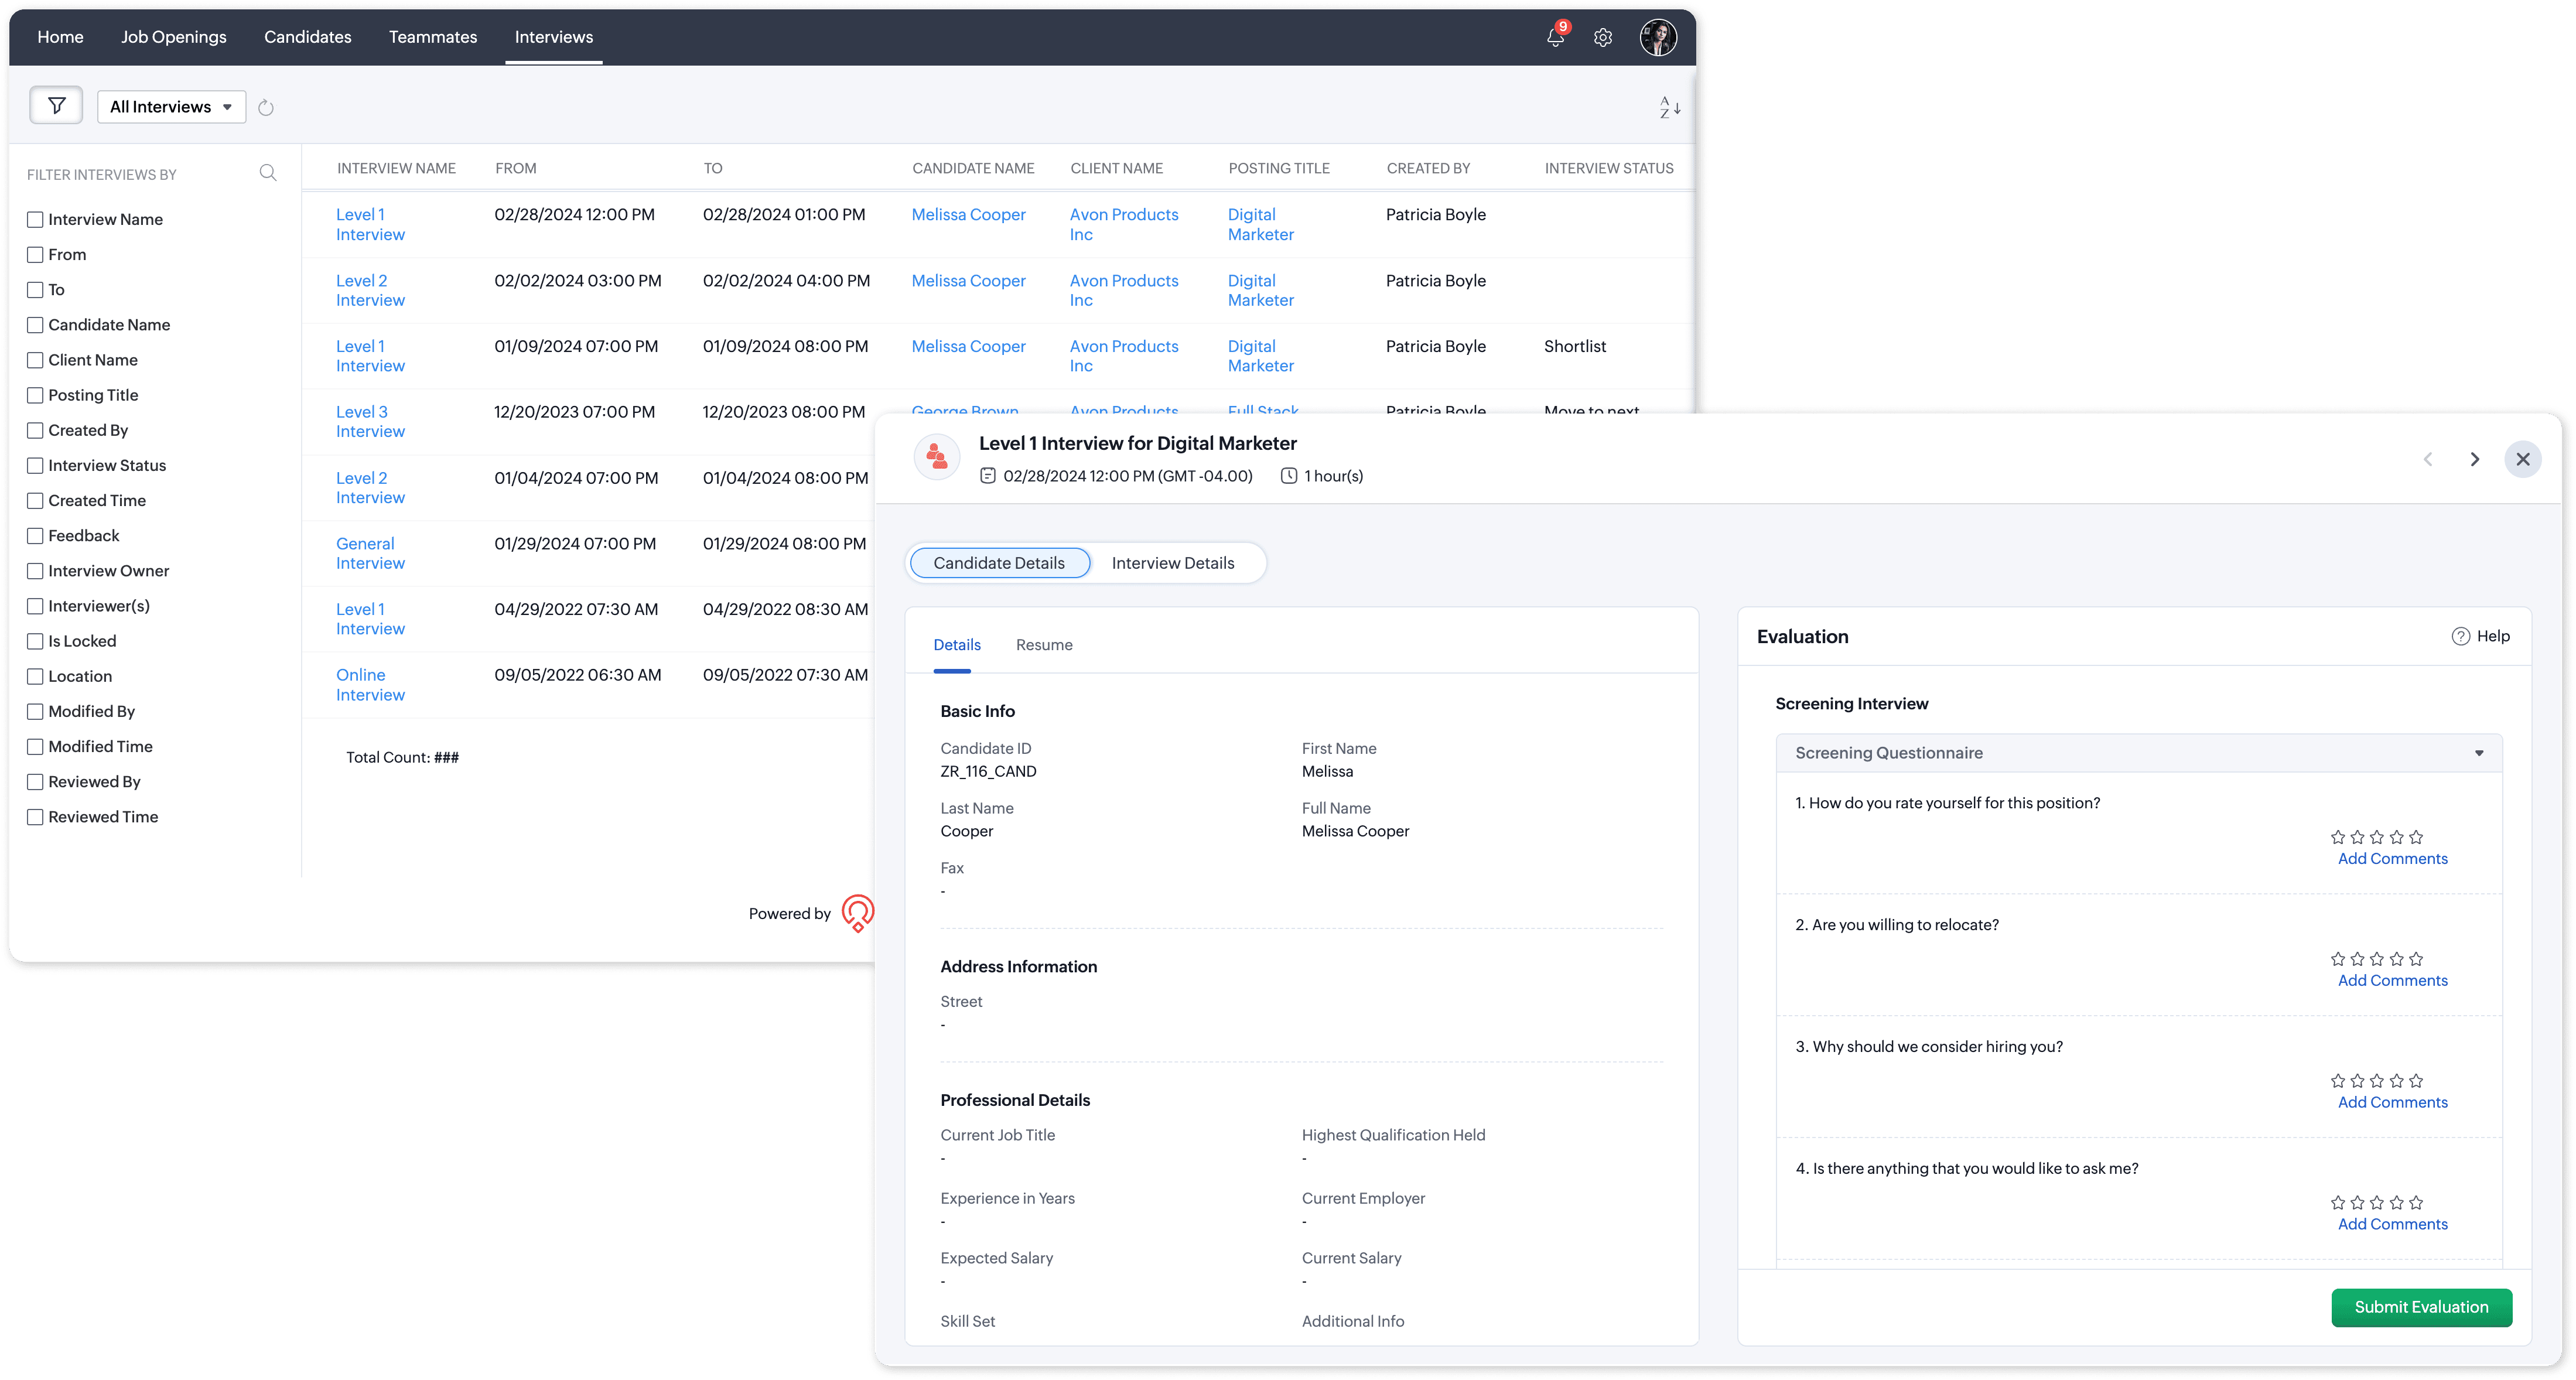
Task: Click the refresh icon beside All Interviews
Action: click(266, 108)
